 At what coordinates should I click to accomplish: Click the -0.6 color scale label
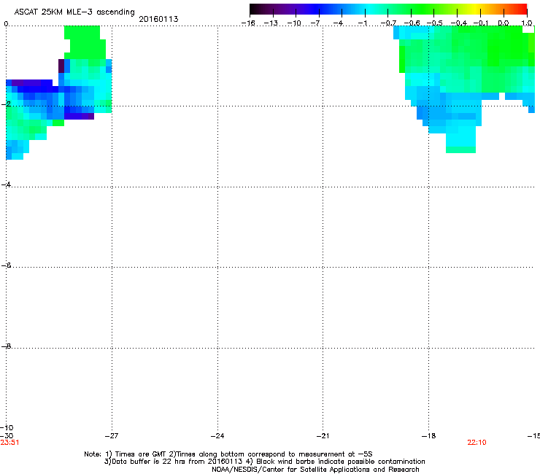pos(412,23)
